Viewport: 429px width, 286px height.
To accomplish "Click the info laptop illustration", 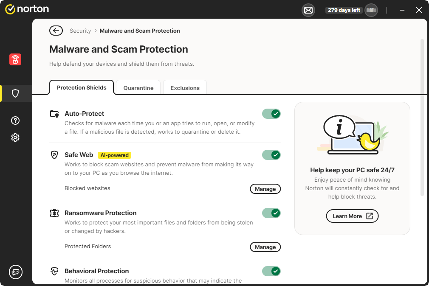I will [x=353, y=135].
